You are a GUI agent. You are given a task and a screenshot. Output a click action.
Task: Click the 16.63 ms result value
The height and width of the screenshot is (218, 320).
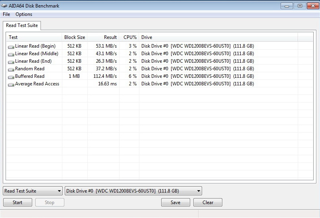point(107,84)
